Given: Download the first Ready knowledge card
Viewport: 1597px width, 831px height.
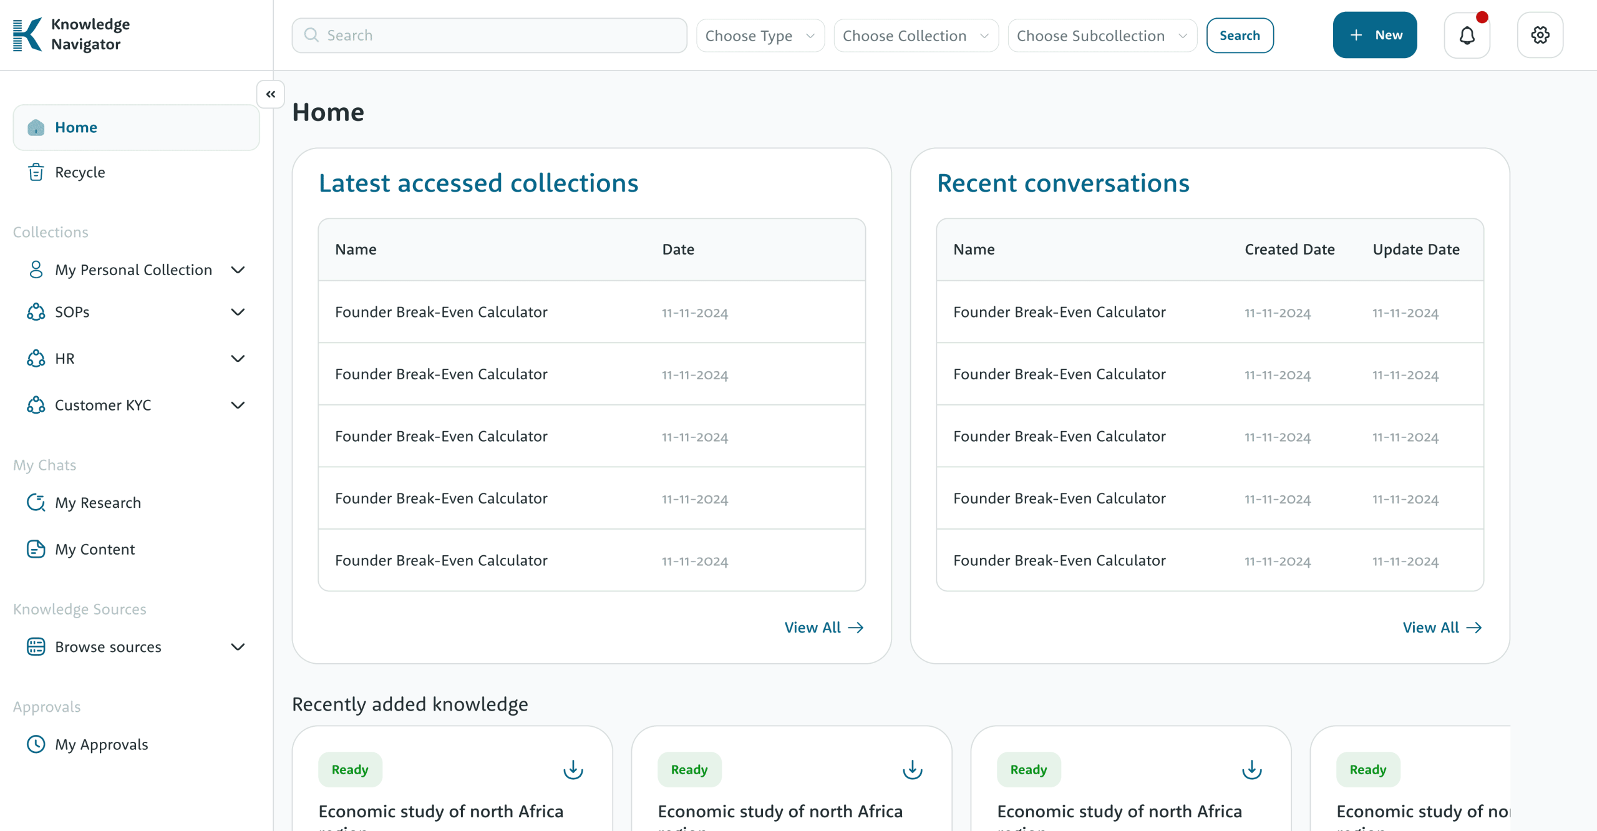Looking at the screenshot, I should (x=573, y=769).
